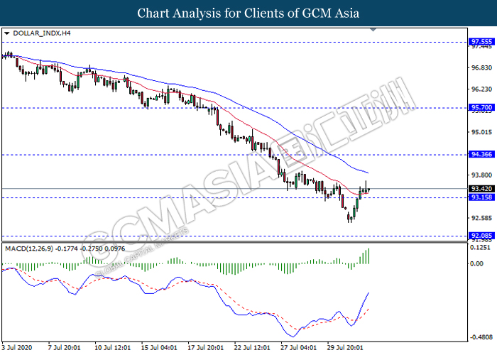Click the triangle arrow beside DOLLAR_INDX,H4
The width and height of the screenshot is (497, 355).
[x=6, y=33]
